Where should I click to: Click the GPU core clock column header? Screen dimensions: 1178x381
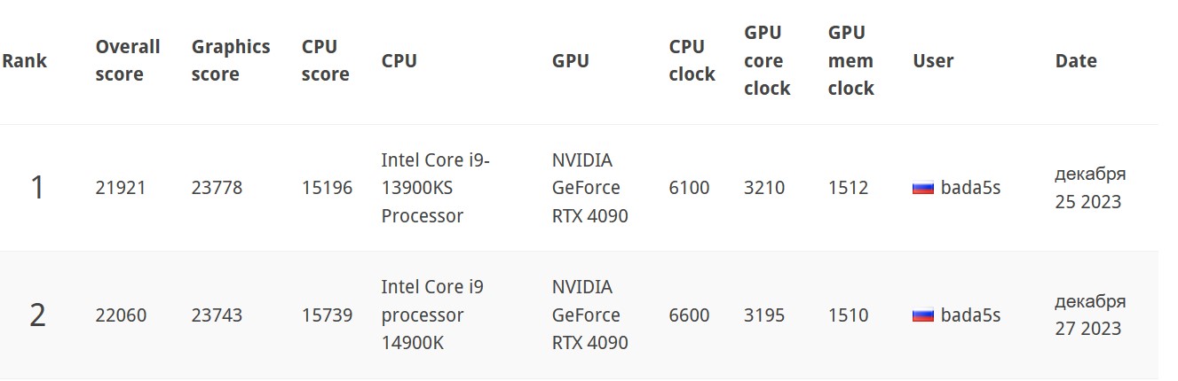(x=767, y=60)
